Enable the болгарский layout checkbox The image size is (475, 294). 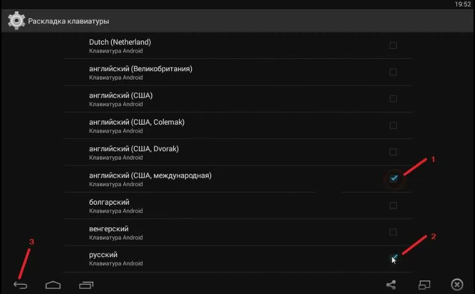click(x=393, y=205)
